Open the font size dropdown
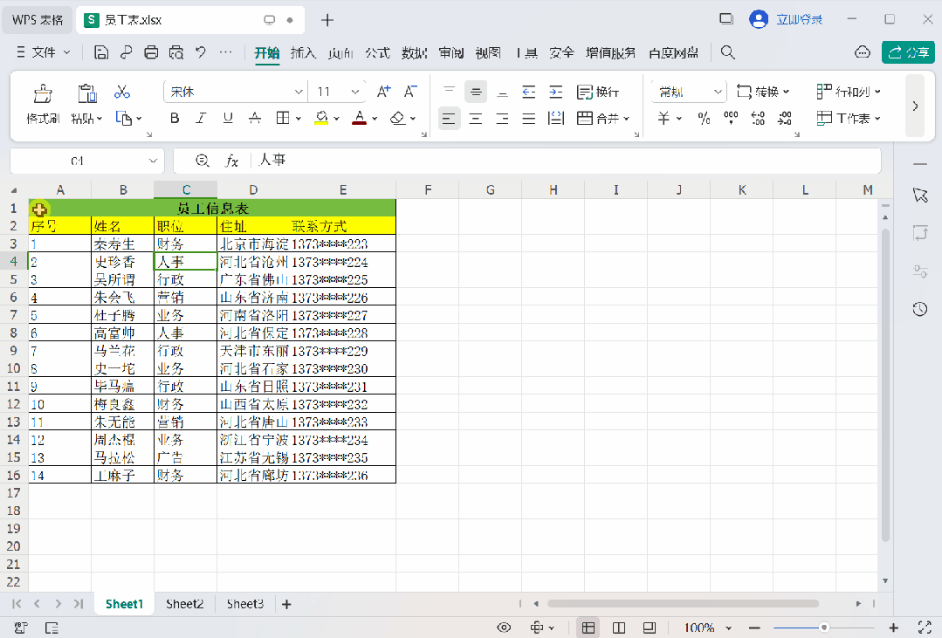The height and width of the screenshot is (638, 942). coord(355,92)
